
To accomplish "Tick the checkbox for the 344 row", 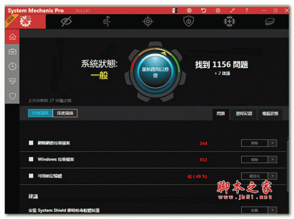I will (31, 143).
